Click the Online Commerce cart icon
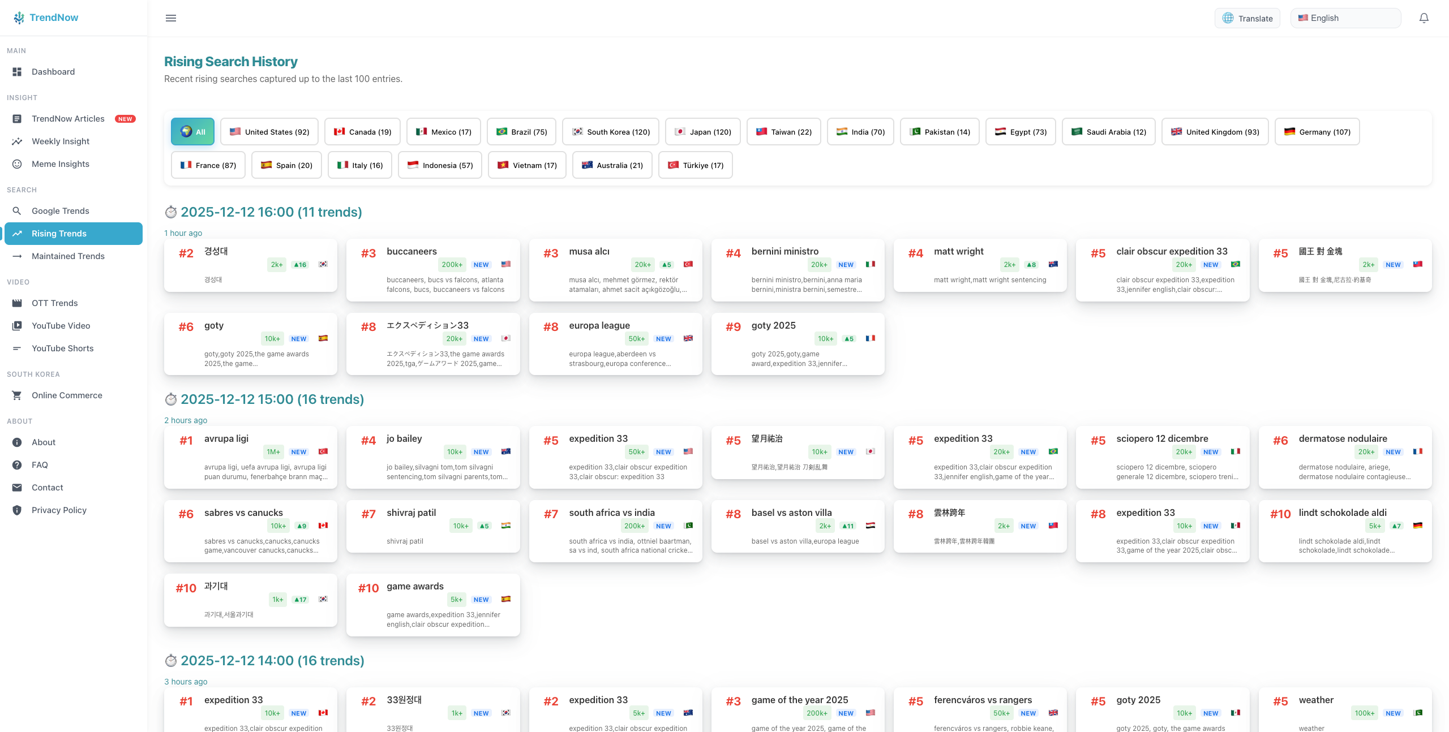 tap(17, 395)
